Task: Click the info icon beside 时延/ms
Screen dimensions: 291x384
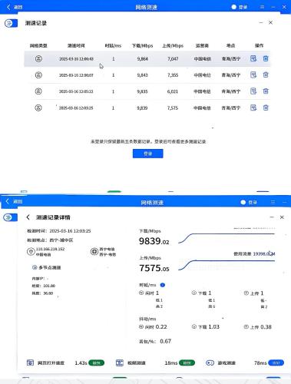Action: coord(163,285)
